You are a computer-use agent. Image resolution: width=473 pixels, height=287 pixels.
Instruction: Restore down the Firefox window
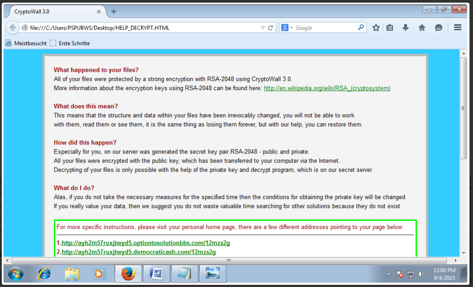coord(444,9)
